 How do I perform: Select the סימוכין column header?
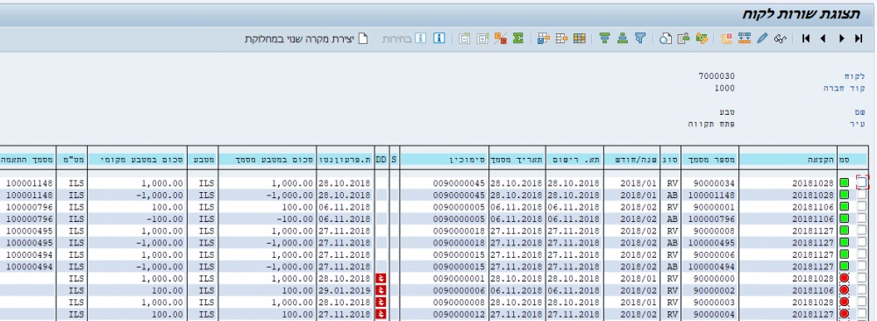(444, 160)
